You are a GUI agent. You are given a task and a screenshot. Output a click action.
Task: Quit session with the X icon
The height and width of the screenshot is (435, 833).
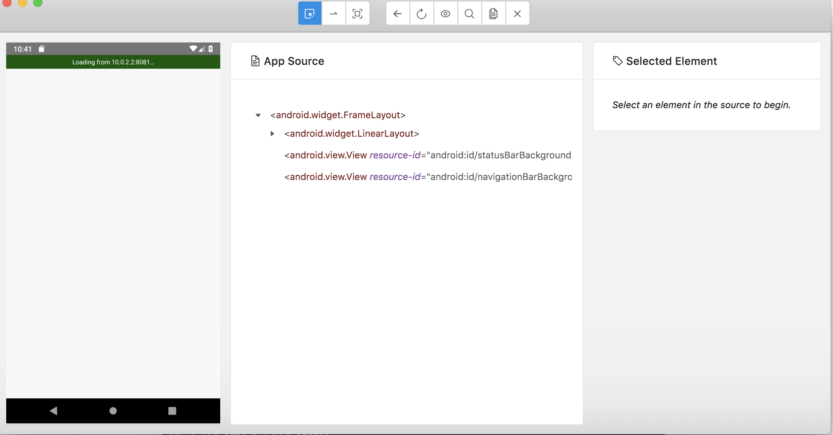click(x=517, y=14)
